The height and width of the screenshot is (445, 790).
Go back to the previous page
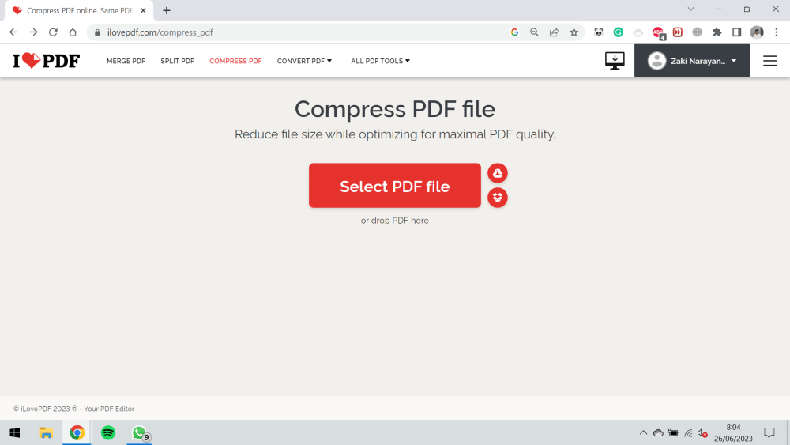13,32
